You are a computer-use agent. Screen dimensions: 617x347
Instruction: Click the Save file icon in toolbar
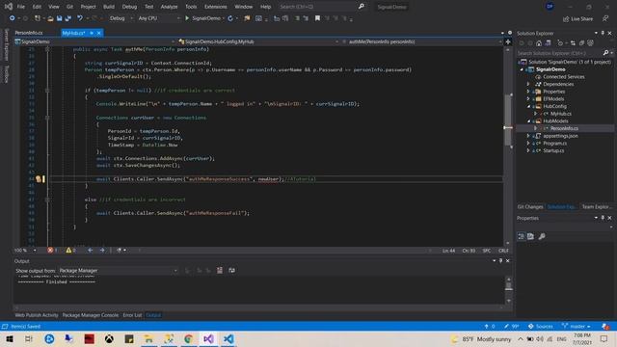click(59, 18)
